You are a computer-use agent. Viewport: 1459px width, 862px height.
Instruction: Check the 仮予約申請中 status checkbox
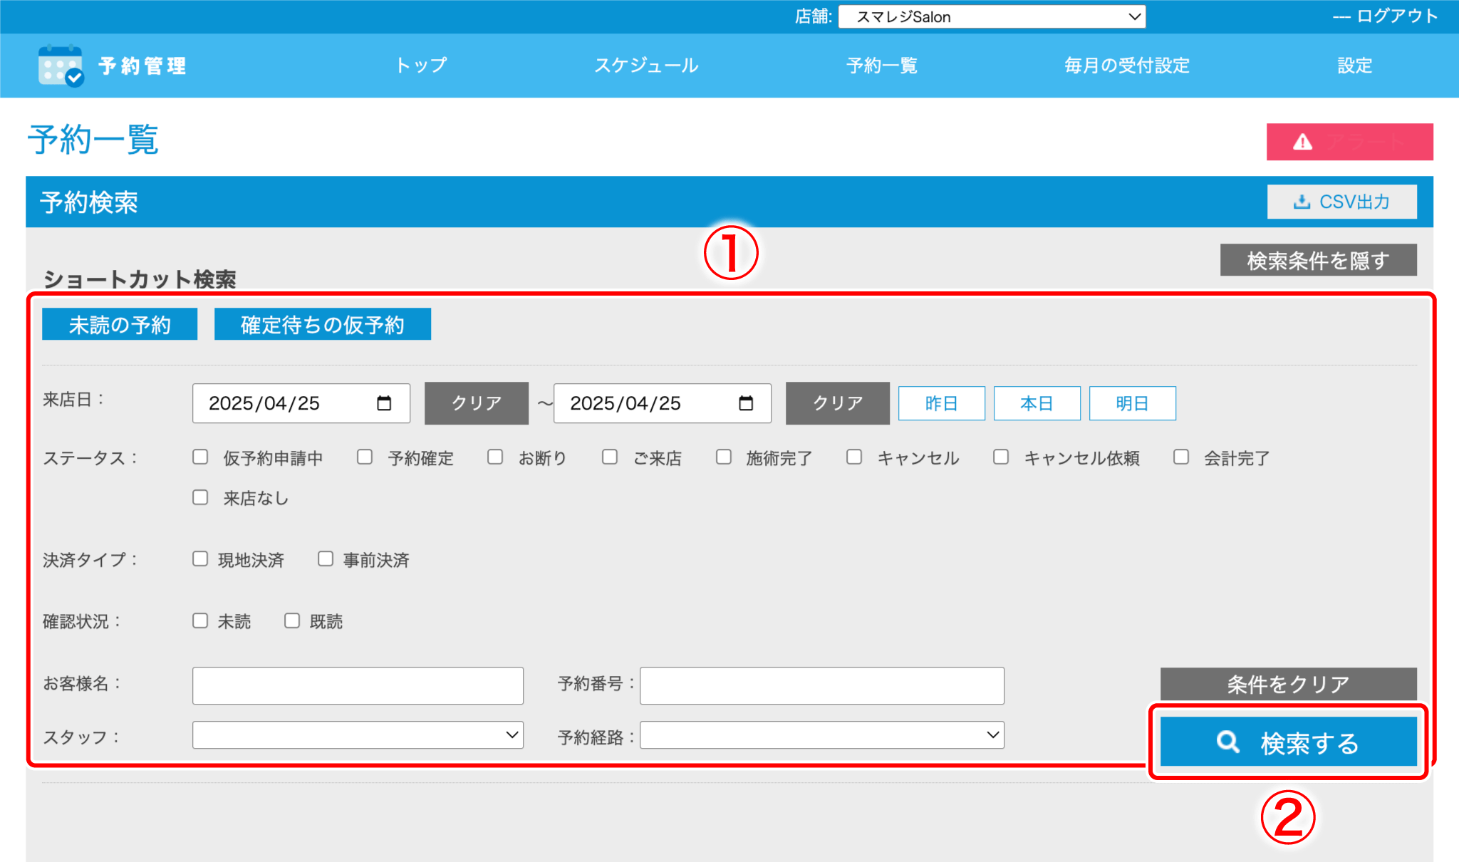pyautogui.click(x=200, y=457)
